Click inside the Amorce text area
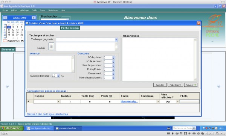The image size is (226, 136). coord(50,64)
